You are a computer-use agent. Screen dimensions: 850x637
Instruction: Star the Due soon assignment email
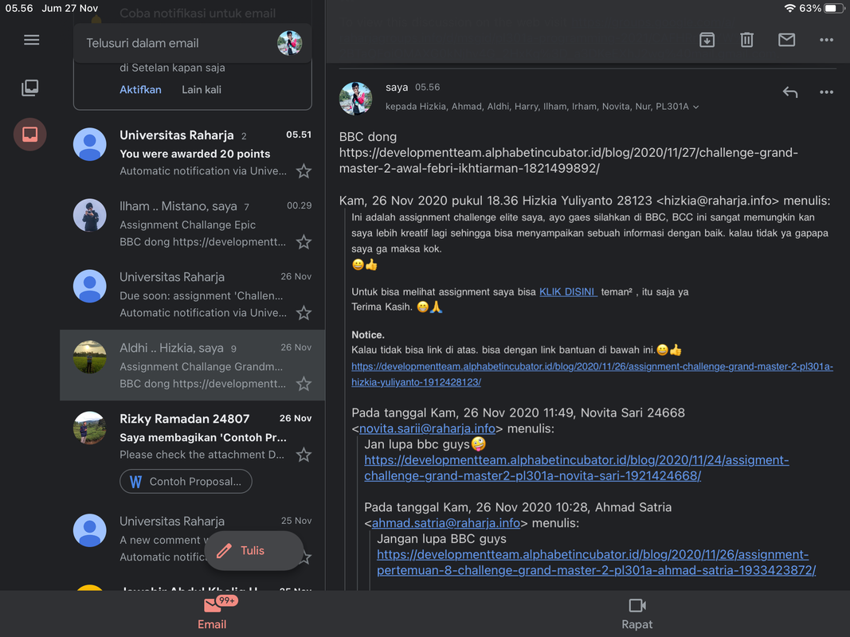tap(304, 313)
